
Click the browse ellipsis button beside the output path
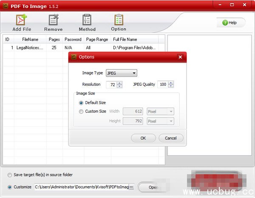[x=131, y=187]
